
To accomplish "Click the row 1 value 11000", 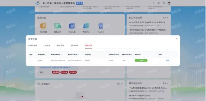I will click(x=124, y=61).
